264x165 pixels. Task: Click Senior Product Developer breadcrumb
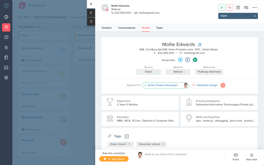coord(50,17)
